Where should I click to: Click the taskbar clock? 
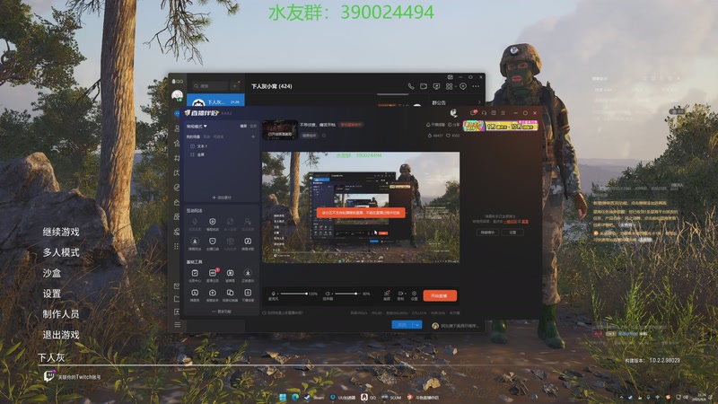(x=701, y=397)
